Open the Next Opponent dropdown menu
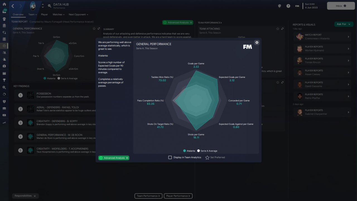The height and width of the screenshot is (201, 357). pyautogui.click(x=78, y=15)
